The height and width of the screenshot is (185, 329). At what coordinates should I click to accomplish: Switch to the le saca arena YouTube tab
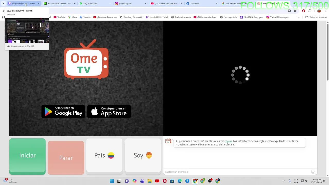pyautogui.click(x=166, y=4)
